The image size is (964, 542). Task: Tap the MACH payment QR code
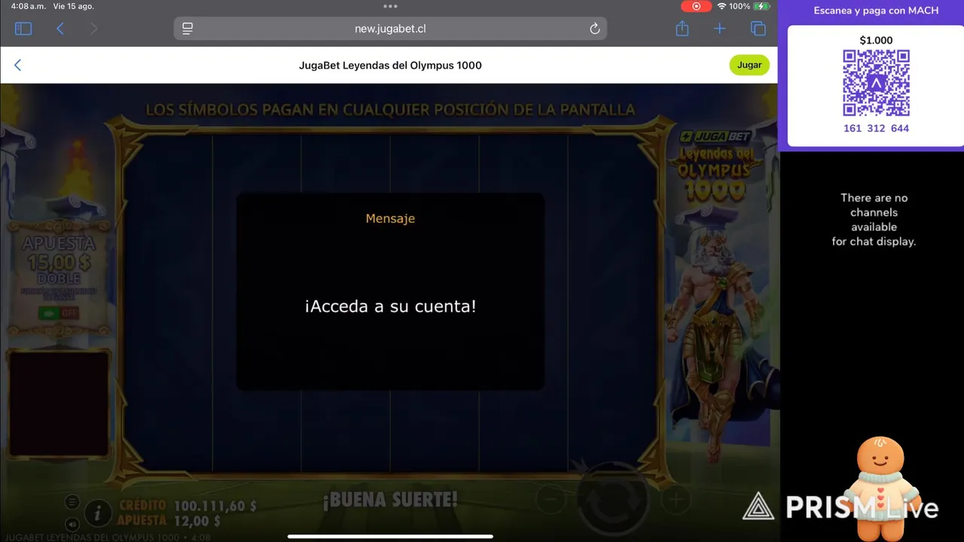click(x=876, y=83)
